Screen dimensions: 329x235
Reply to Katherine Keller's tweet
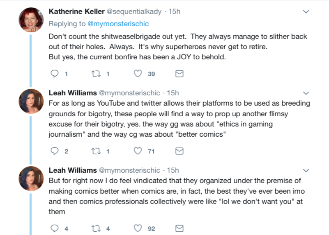click(55, 74)
